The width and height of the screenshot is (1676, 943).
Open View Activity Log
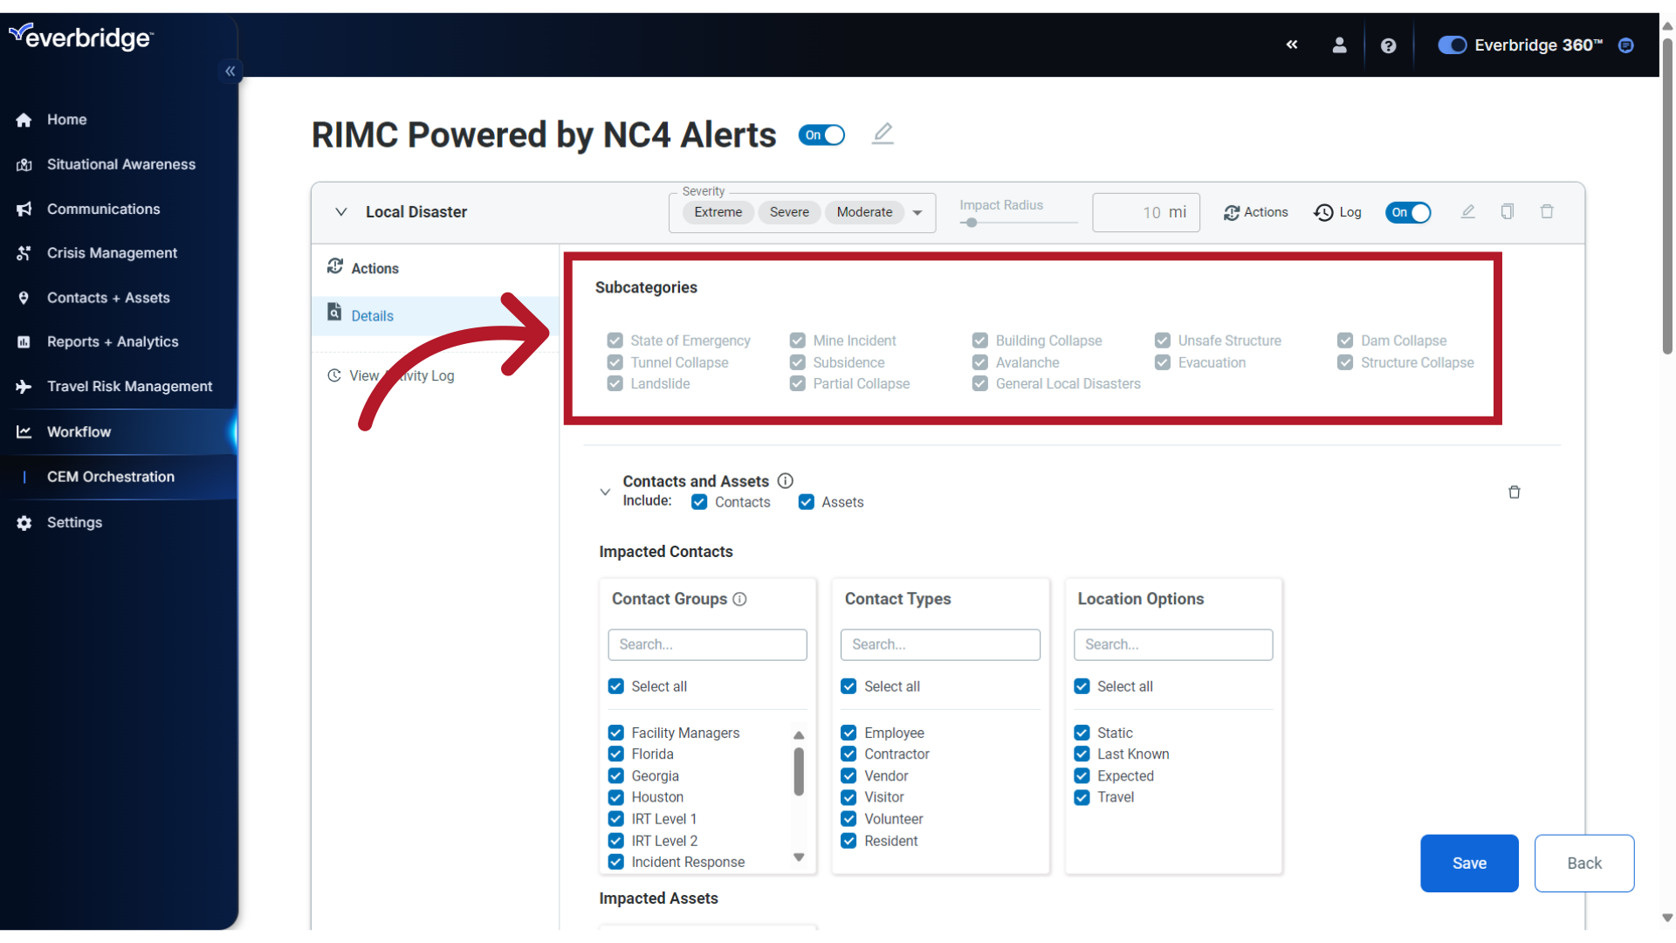[x=391, y=375]
